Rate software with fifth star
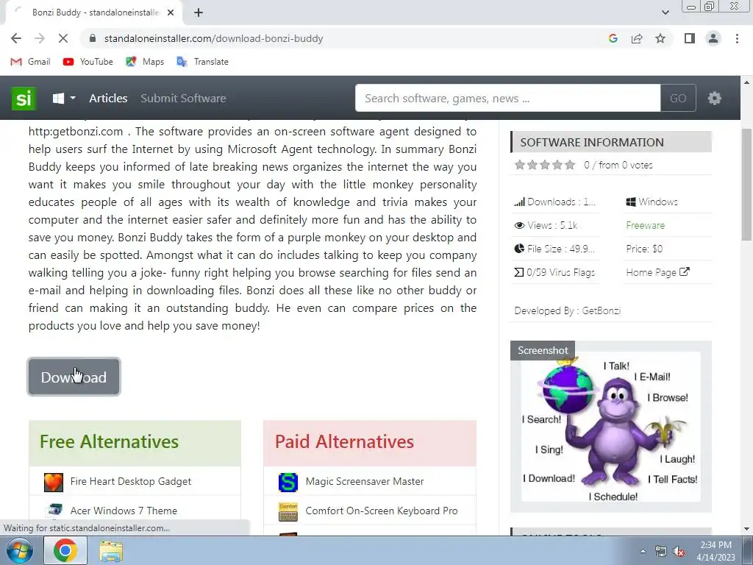The height and width of the screenshot is (565, 753). pyautogui.click(x=570, y=166)
